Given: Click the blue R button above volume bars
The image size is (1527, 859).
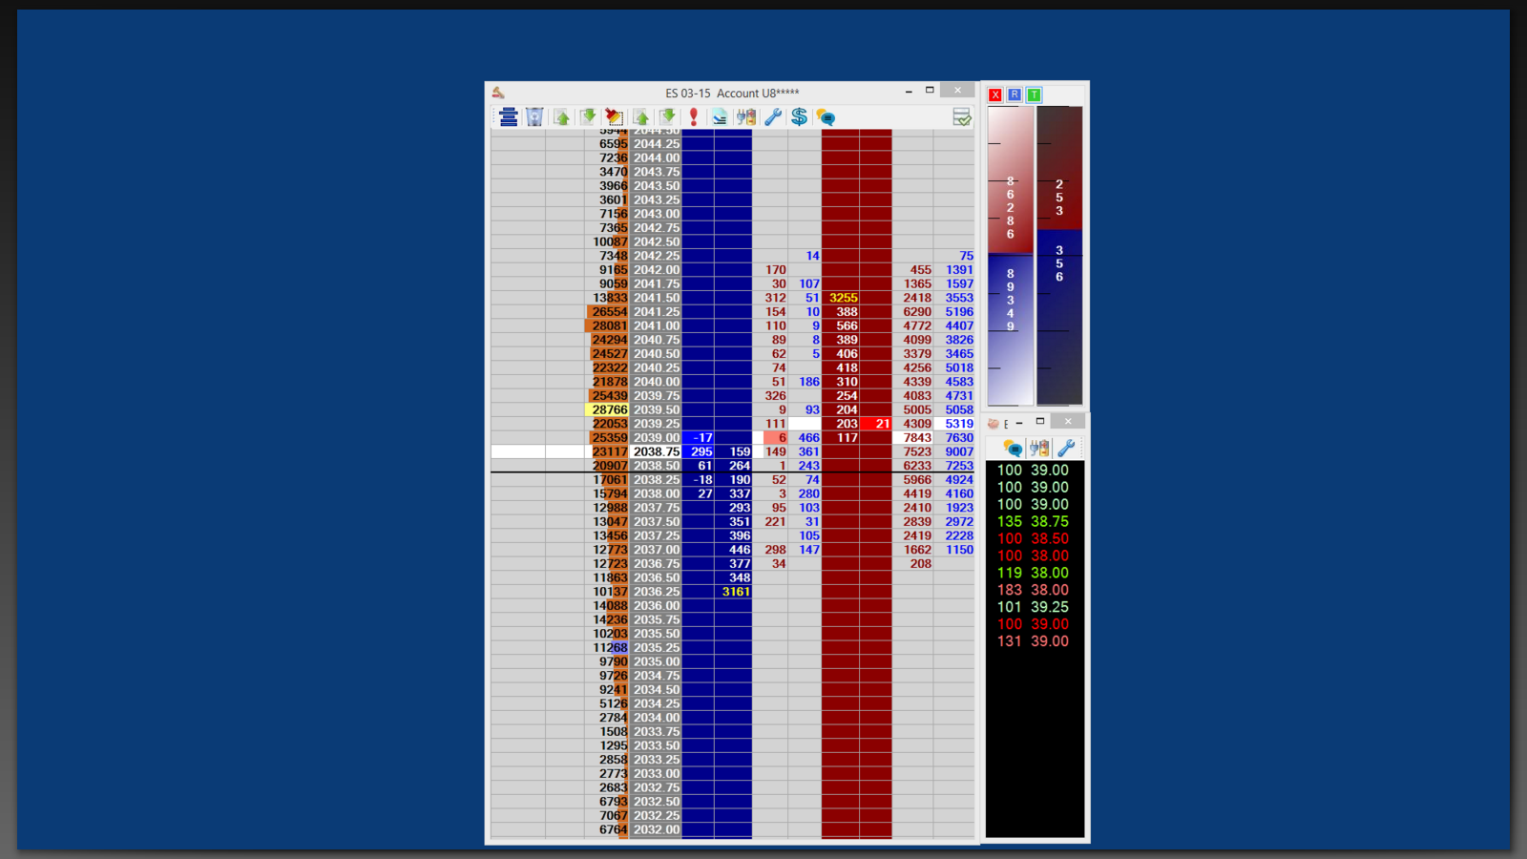Looking at the screenshot, I should (x=1015, y=94).
